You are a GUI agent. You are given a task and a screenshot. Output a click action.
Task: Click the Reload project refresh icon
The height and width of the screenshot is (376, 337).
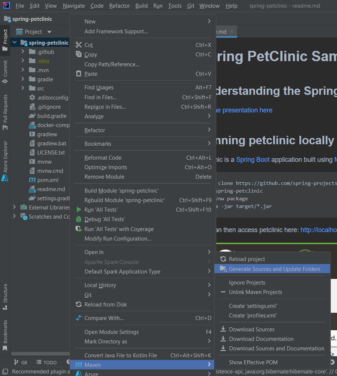tap(223, 259)
